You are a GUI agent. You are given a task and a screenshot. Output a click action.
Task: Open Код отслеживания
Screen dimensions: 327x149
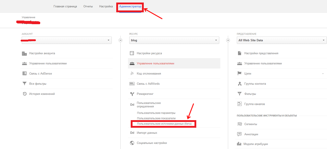pos(149,74)
